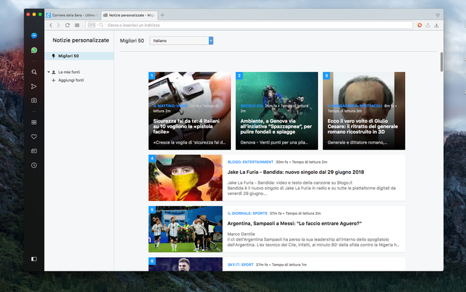Click the Migliori 50 page heading
The image size is (466, 292).
tap(132, 40)
